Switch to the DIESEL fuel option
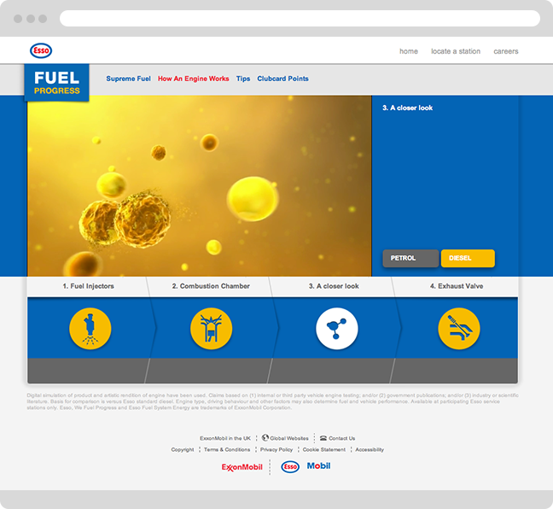Image resolution: width=553 pixels, height=509 pixels. pos(468,258)
